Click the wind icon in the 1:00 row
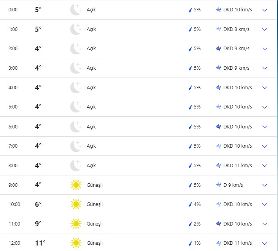278x251 pixels. [218, 29]
